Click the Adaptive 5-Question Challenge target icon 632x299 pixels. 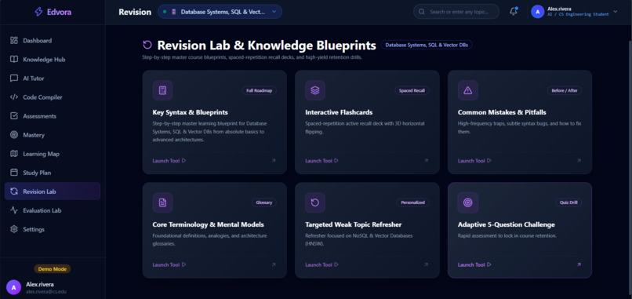point(468,202)
